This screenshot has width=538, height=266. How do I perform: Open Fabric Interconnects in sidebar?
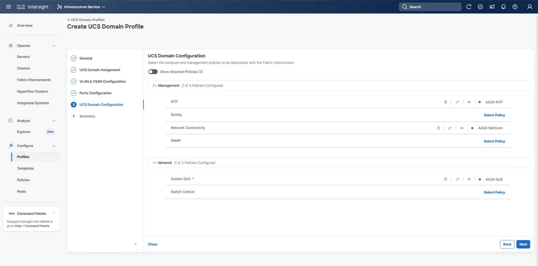pos(34,80)
